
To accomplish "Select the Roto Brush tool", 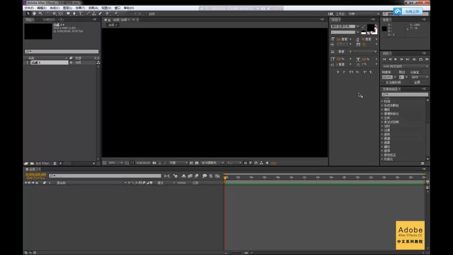I will tap(108, 13).
